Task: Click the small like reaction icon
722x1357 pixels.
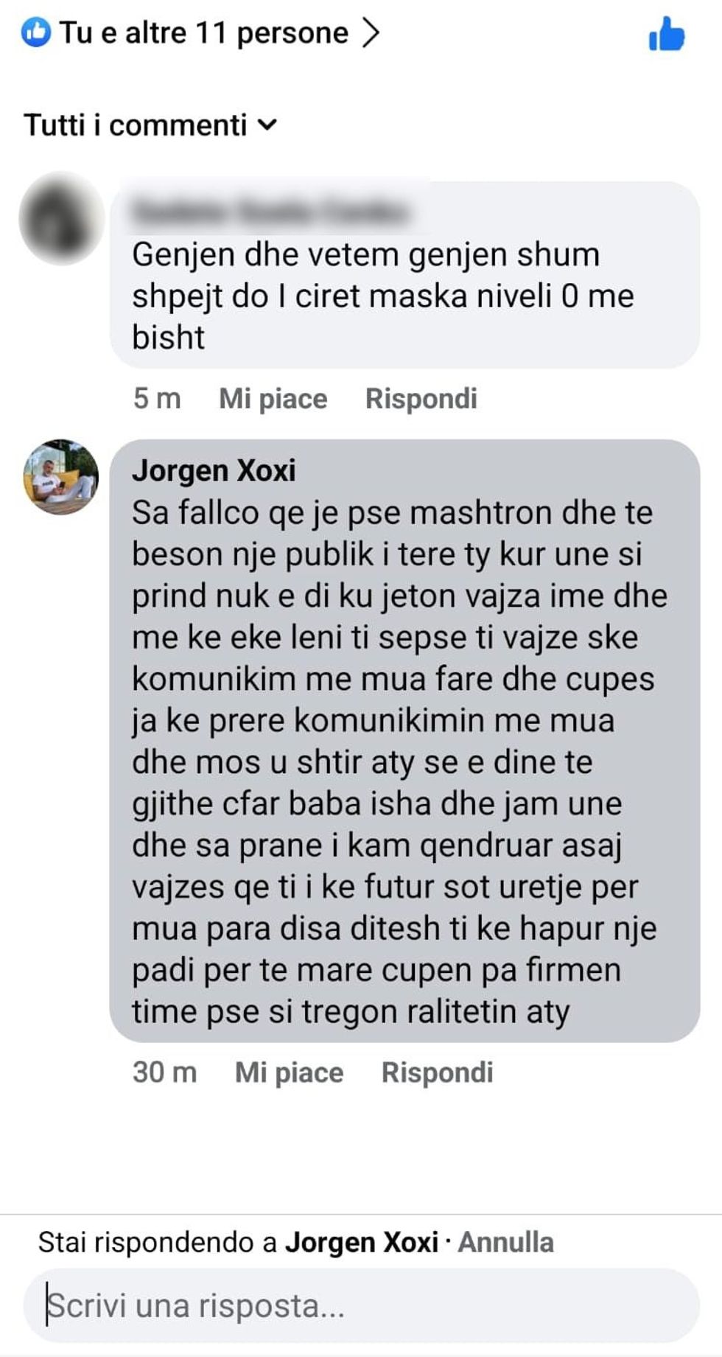Action: click(x=35, y=32)
